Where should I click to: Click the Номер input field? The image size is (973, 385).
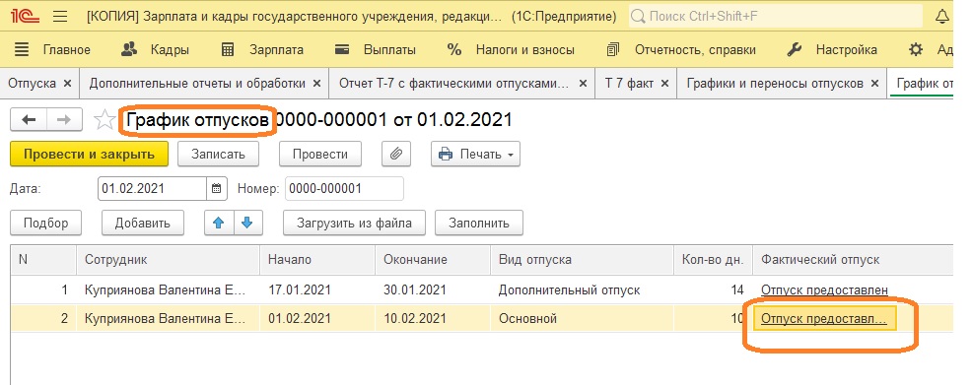tap(344, 189)
